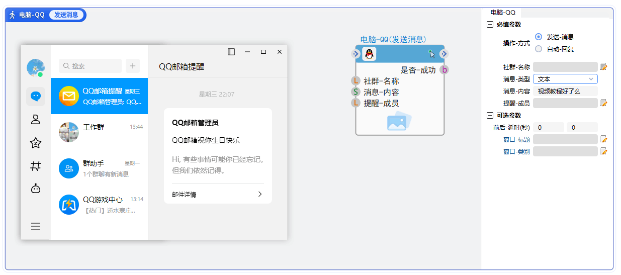This screenshot has width=621, height=275.
Task: Open the contacts icon in QQ sidebar
Action: point(36,120)
